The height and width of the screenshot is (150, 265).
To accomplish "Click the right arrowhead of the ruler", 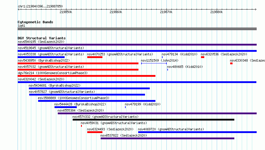I will click(x=256, y=9).
